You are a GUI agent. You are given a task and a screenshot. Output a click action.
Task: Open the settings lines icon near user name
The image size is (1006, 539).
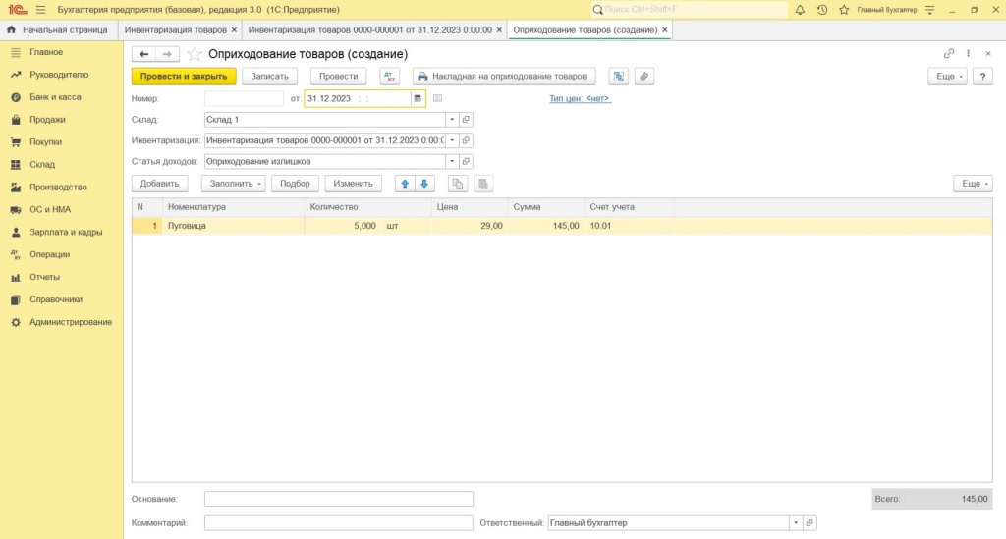(x=929, y=10)
